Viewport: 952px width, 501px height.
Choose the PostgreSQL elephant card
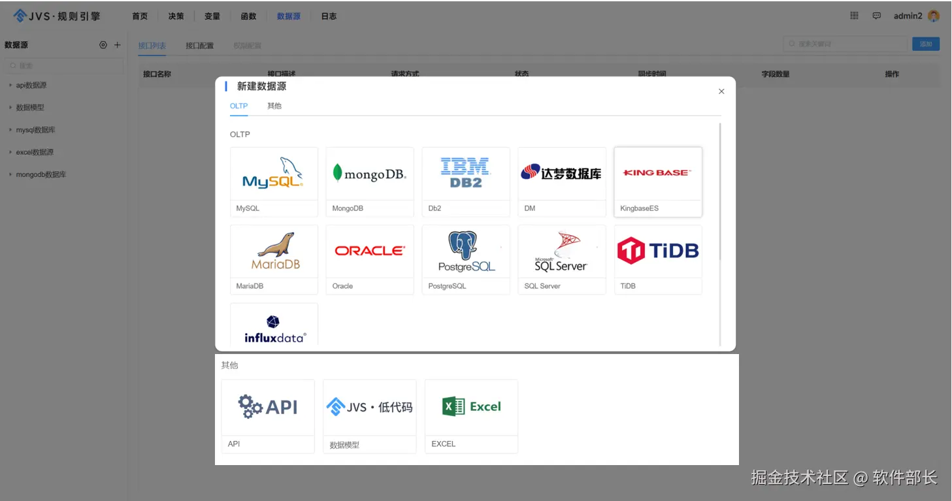click(x=466, y=259)
